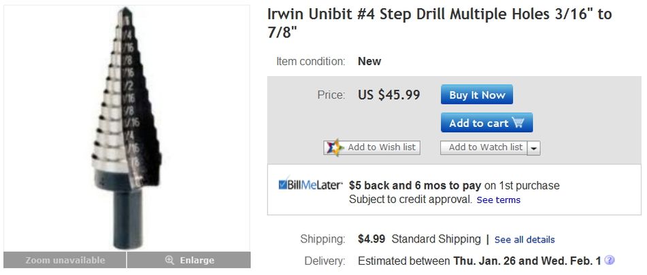This screenshot has height=275, width=647.
Task: Click the shopping cart icon
Action: pos(518,123)
